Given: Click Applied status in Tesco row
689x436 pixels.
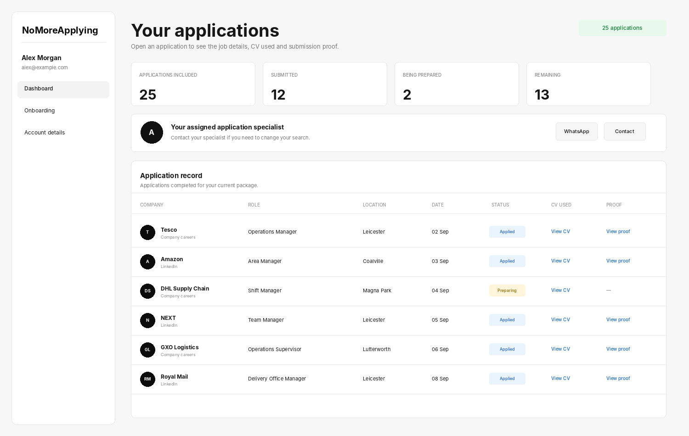Looking at the screenshot, I should click(507, 232).
